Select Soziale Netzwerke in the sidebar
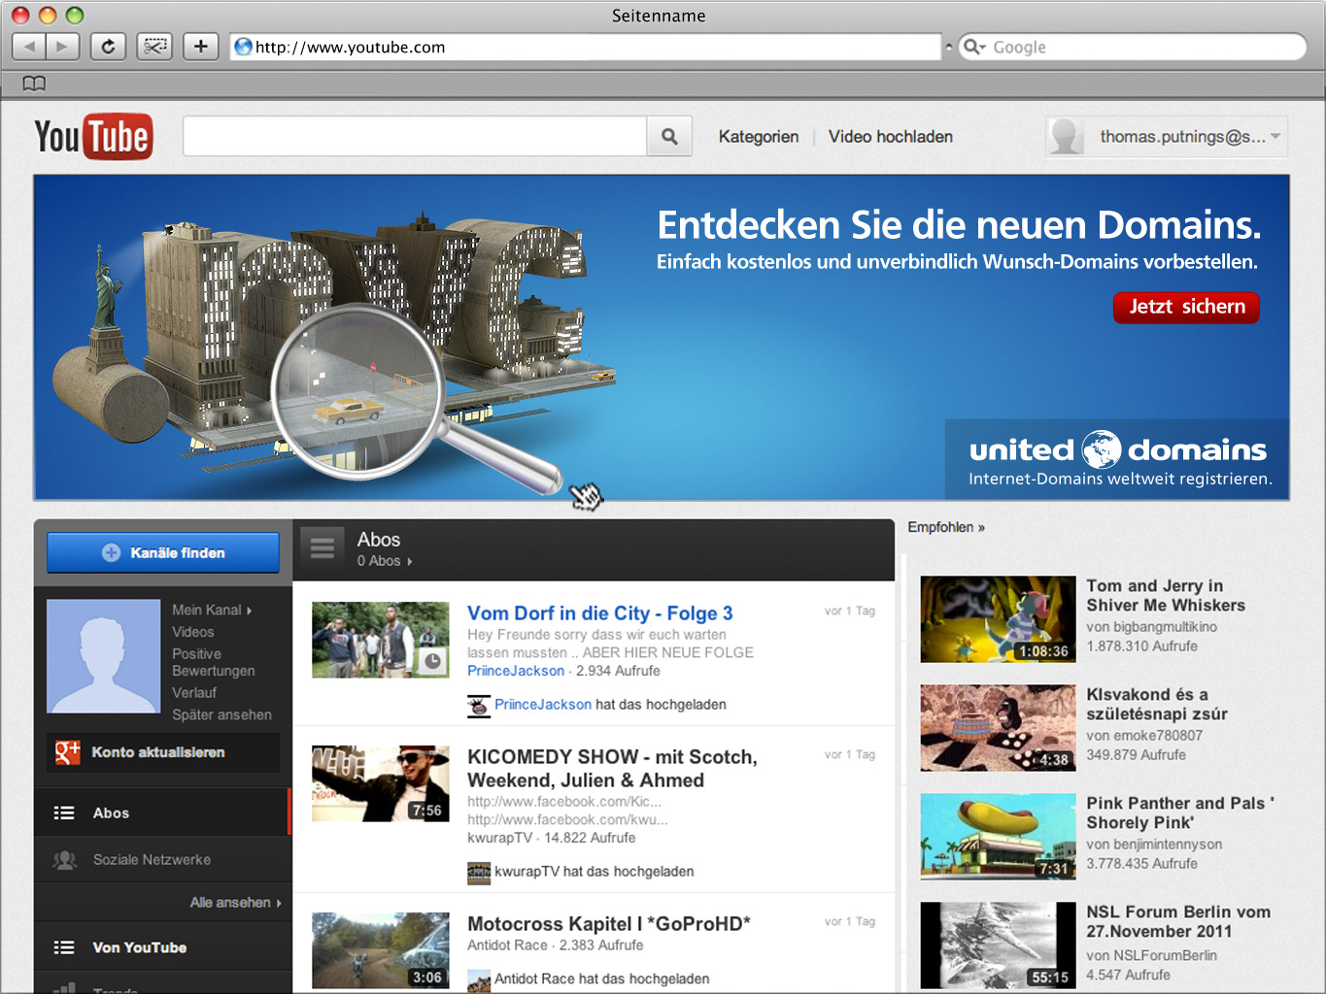 pyautogui.click(x=163, y=860)
